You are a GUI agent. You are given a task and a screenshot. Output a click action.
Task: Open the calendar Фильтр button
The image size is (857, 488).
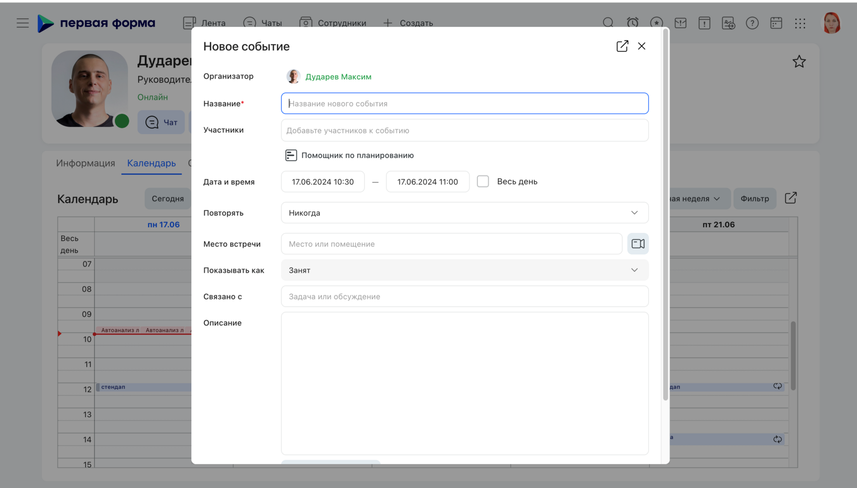pyautogui.click(x=755, y=198)
